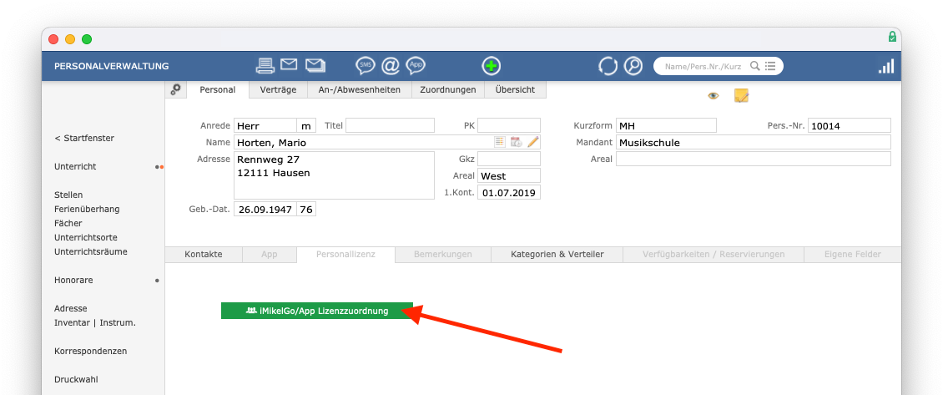Add a new record with the green plus

click(x=492, y=66)
